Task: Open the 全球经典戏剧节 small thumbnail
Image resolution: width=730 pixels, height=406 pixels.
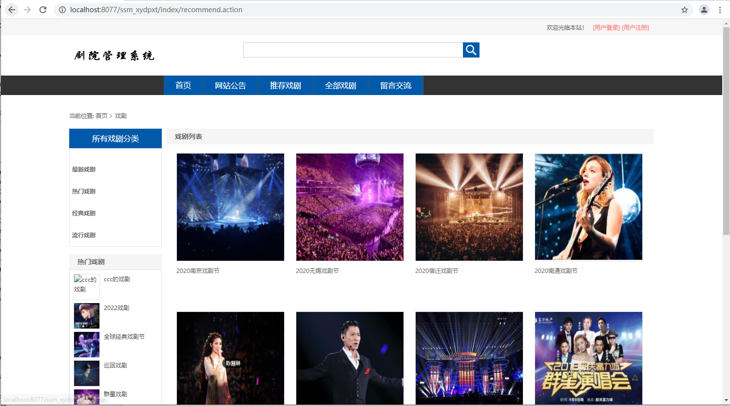Action: point(87,345)
